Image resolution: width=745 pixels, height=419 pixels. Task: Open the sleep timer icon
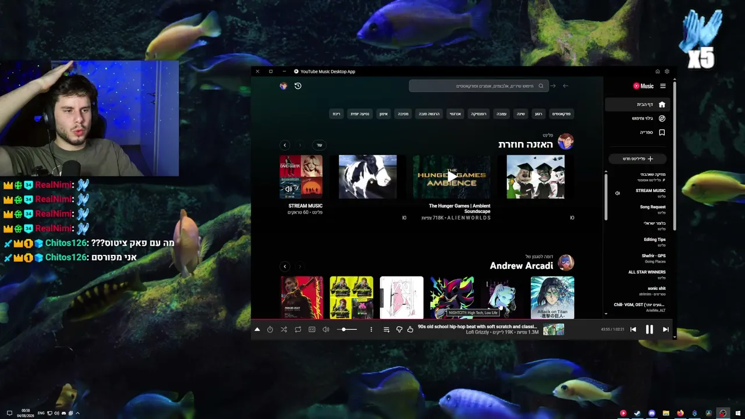(x=270, y=329)
